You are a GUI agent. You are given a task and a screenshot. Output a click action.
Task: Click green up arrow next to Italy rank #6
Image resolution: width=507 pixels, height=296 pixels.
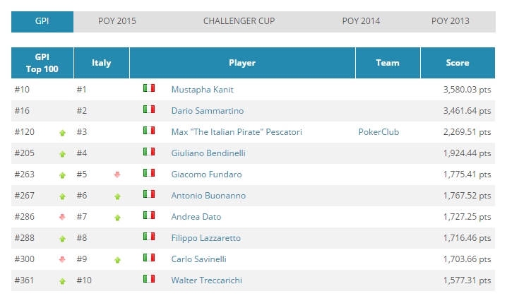click(117, 196)
